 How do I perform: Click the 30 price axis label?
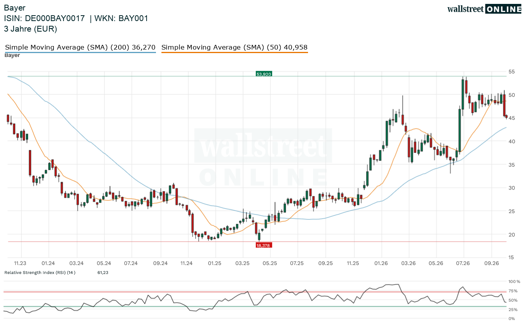pyautogui.click(x=512, y=188)
